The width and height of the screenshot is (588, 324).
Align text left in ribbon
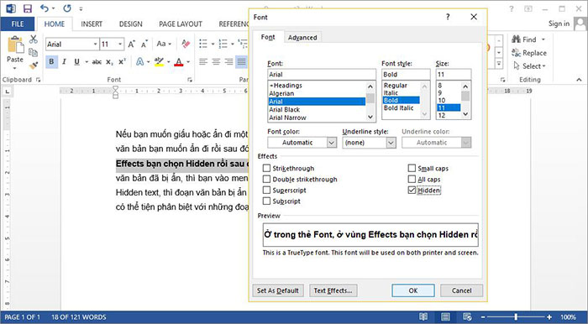point(203,62)
